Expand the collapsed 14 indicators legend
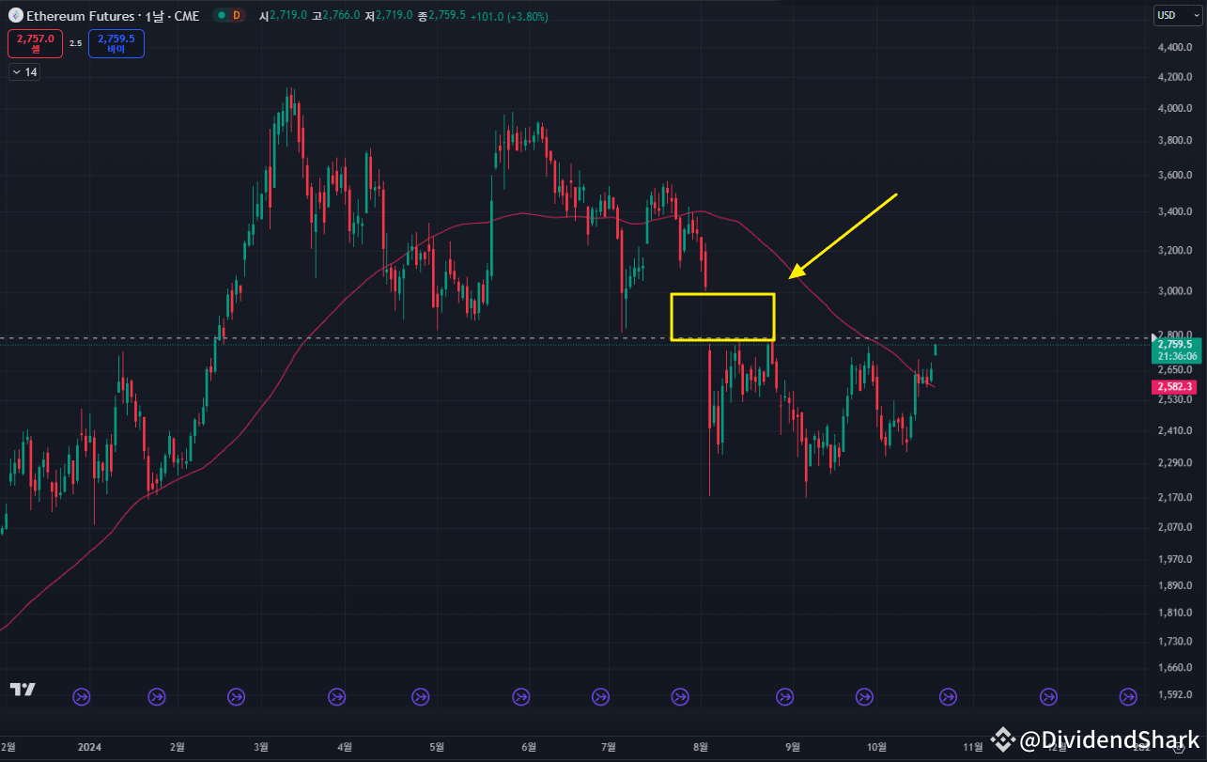The height and width of the screenshot is (762, 1207). (24, 72)
